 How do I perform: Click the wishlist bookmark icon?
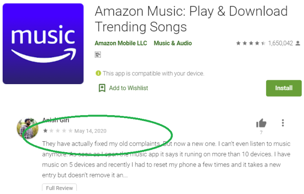[102, 88]
